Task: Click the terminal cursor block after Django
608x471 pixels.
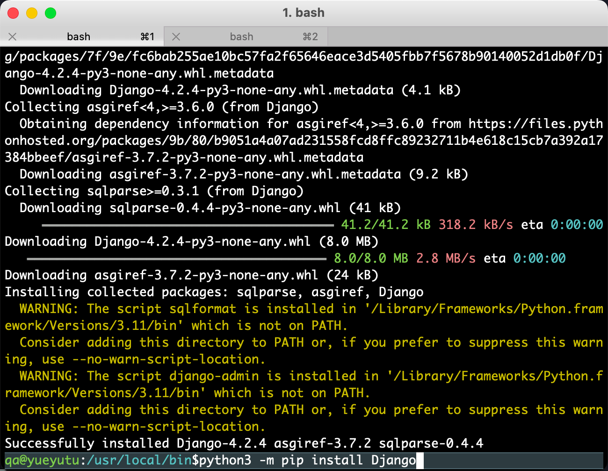Action: click(x=420, y=460)
